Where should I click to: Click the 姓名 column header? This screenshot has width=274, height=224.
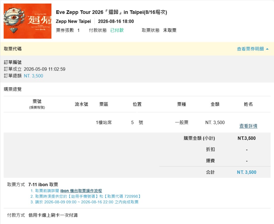[x=248, y=104]
